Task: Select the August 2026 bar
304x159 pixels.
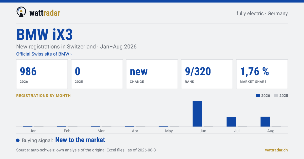Action: coord(265,121)
